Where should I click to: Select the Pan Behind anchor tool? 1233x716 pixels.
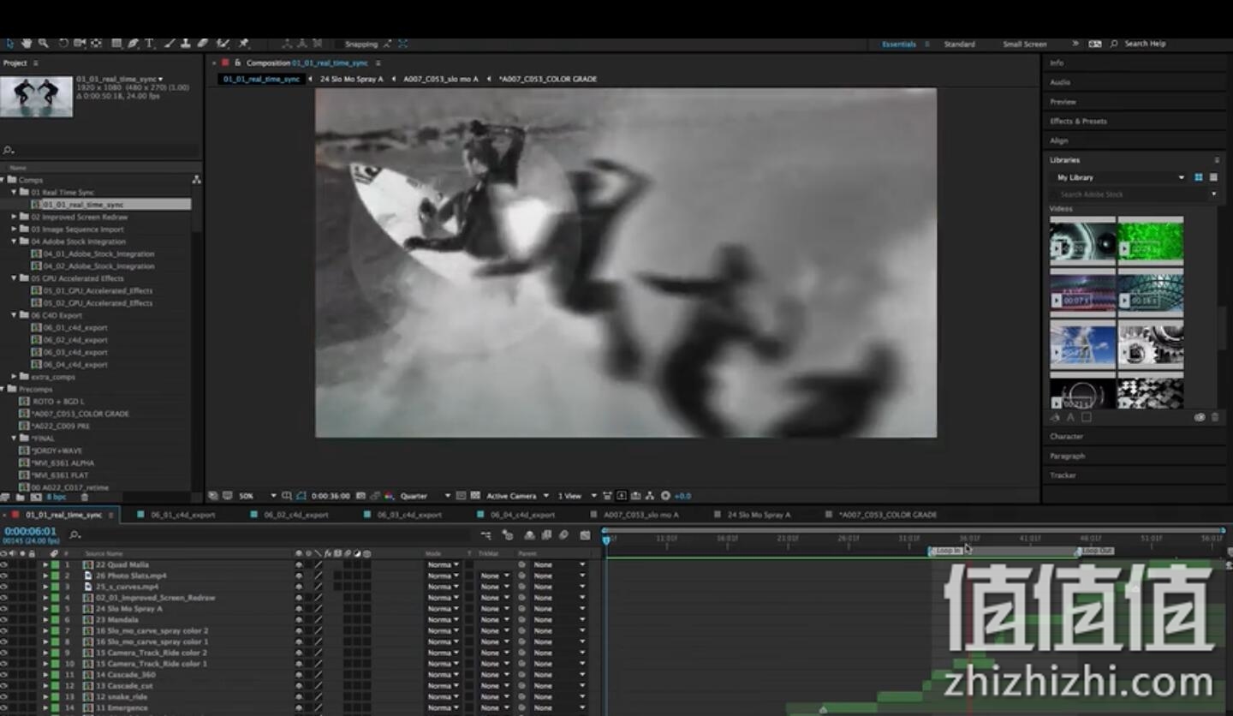click(x=96, y=44)
